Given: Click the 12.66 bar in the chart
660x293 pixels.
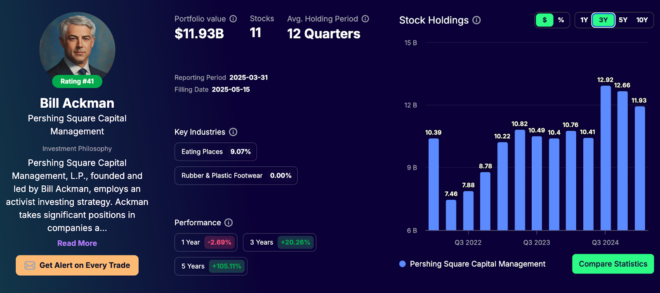Looking at the screenshot, I should click(x=622, y=161).
